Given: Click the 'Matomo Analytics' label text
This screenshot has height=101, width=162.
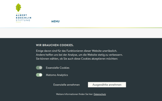Looking at the screenshot, I should click(57, 75).
